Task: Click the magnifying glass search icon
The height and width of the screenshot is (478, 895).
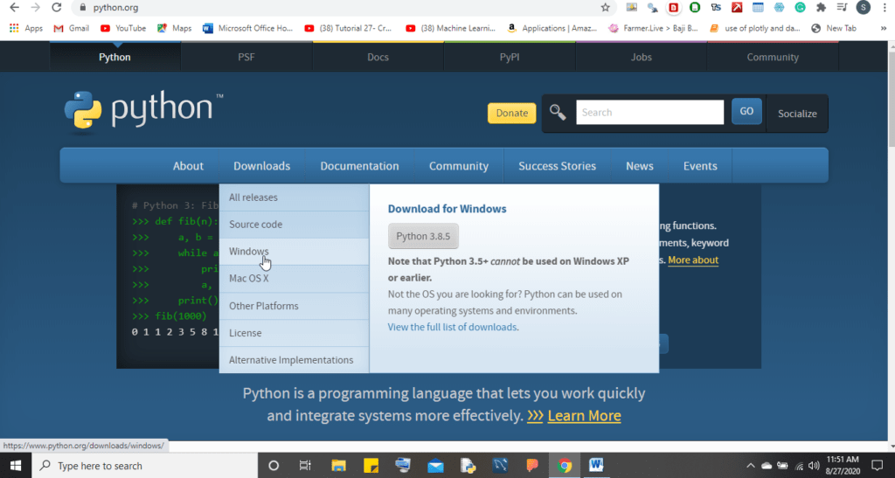Action: point(558,113)
